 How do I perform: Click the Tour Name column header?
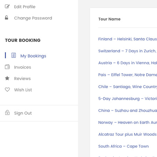pyautogui.click(x=110, y=19)
